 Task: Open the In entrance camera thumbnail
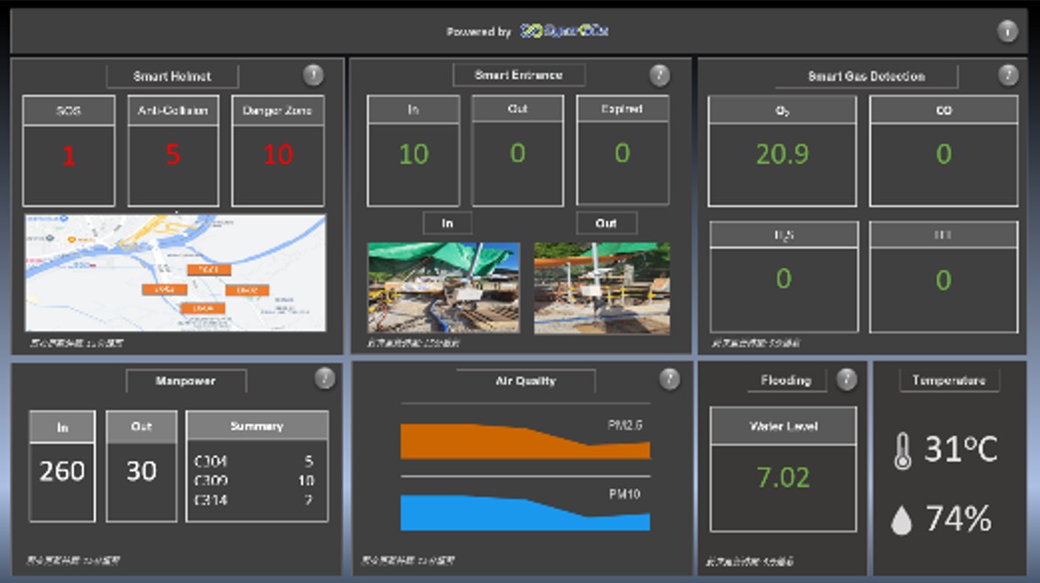[443, 287]
